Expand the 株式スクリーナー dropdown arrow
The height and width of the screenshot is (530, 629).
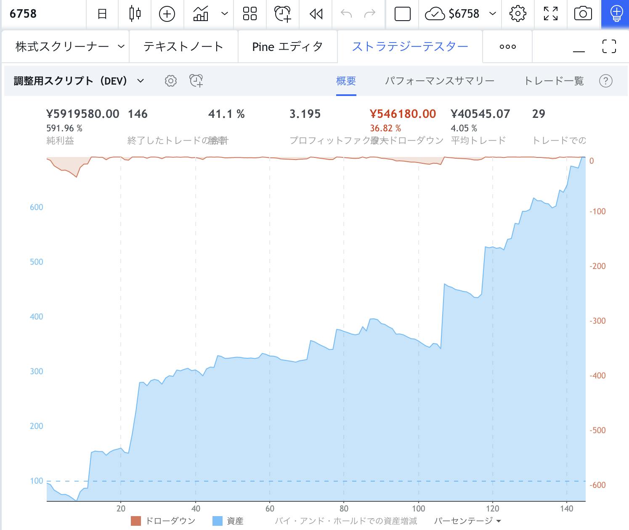tap(121, 46)
